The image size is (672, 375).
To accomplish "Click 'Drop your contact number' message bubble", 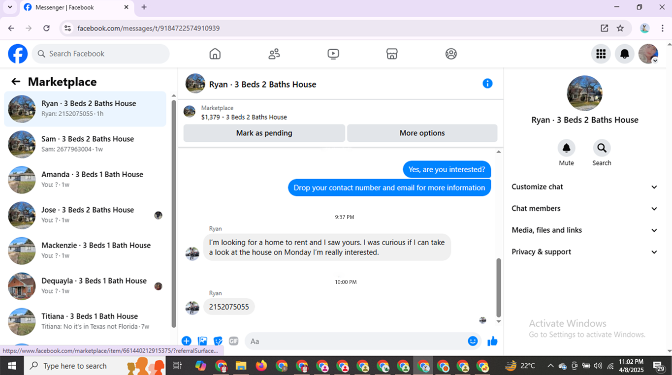I will (x=389, y=187).
